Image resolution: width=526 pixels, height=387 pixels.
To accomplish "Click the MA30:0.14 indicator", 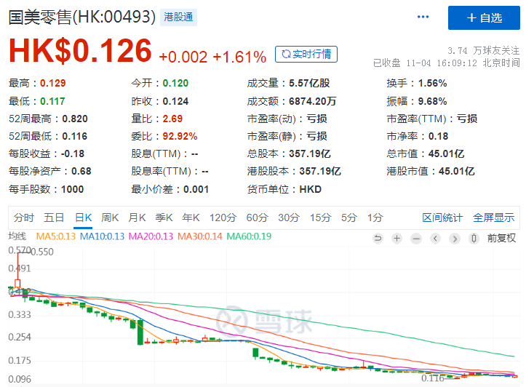I will click(199, 236).
